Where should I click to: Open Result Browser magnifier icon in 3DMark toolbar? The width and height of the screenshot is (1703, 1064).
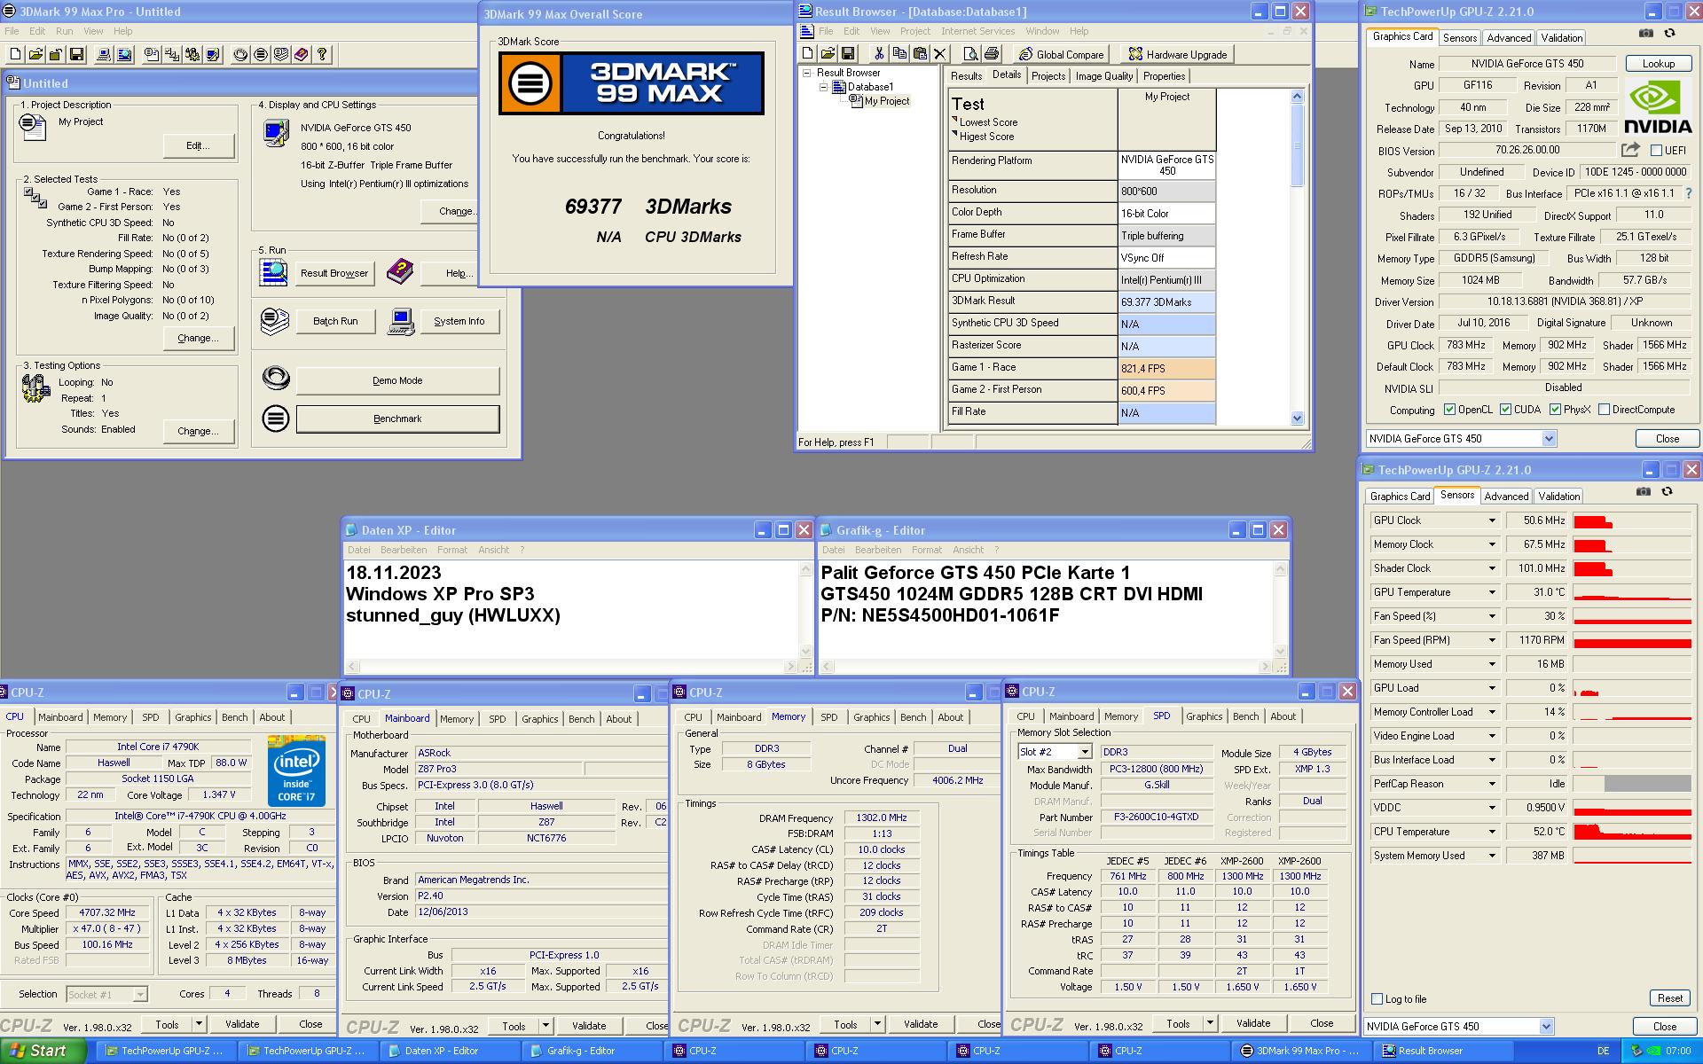pos(124,55)
